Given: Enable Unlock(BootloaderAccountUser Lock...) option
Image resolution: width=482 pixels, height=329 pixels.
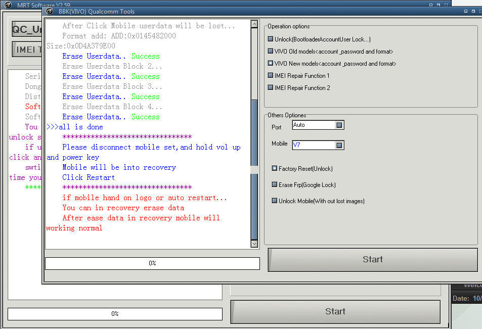Looking at the screenshot, I should (x=271, y=39).
